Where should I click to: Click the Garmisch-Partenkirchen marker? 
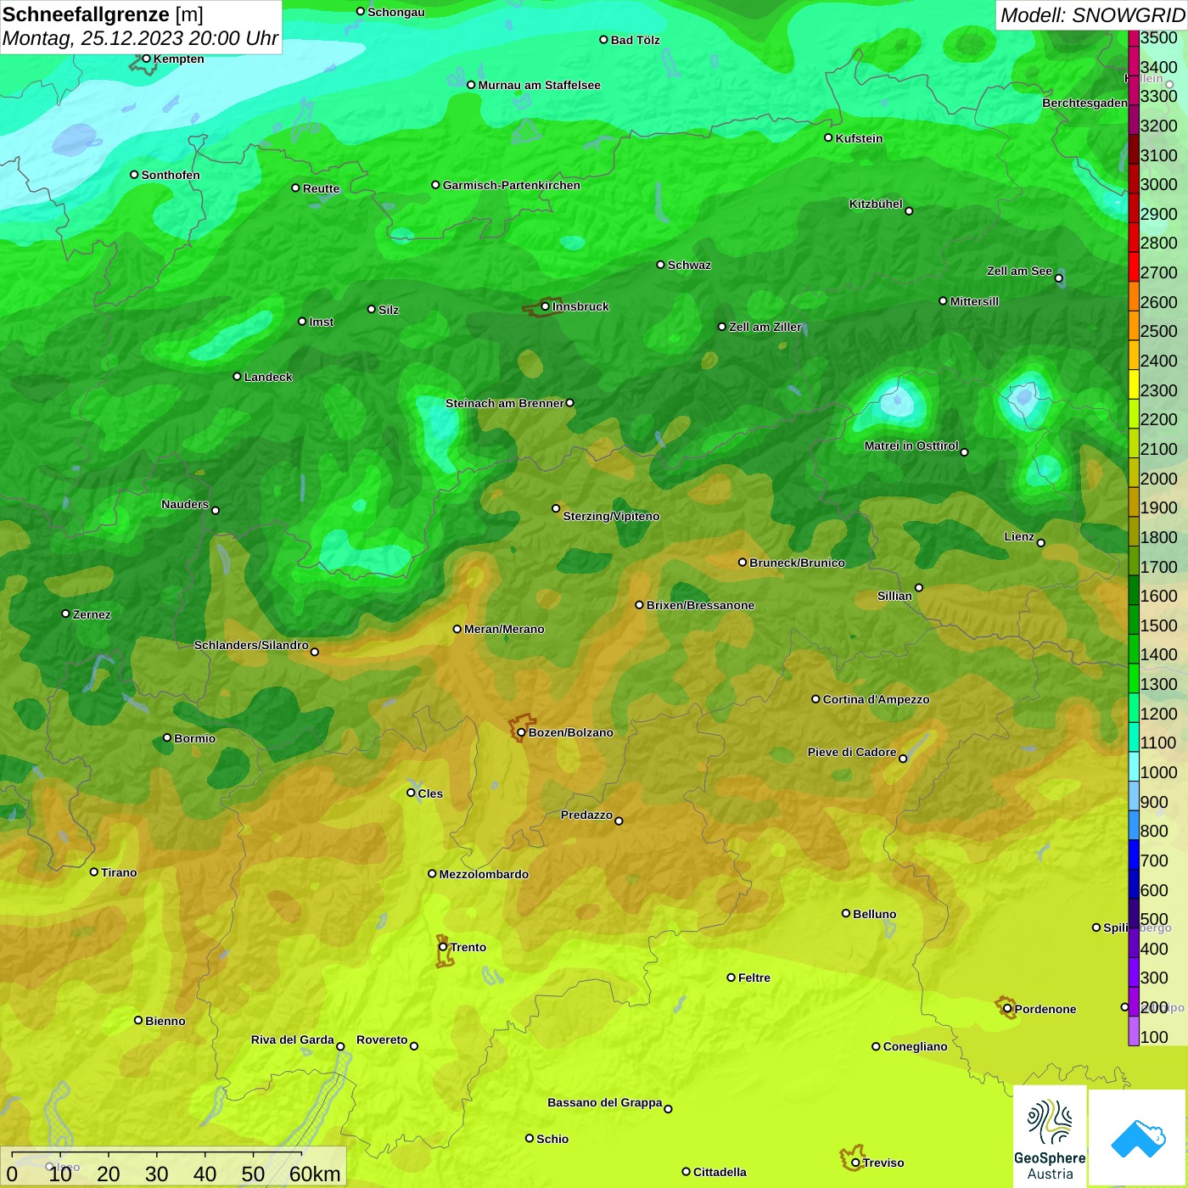pos(435,185)
